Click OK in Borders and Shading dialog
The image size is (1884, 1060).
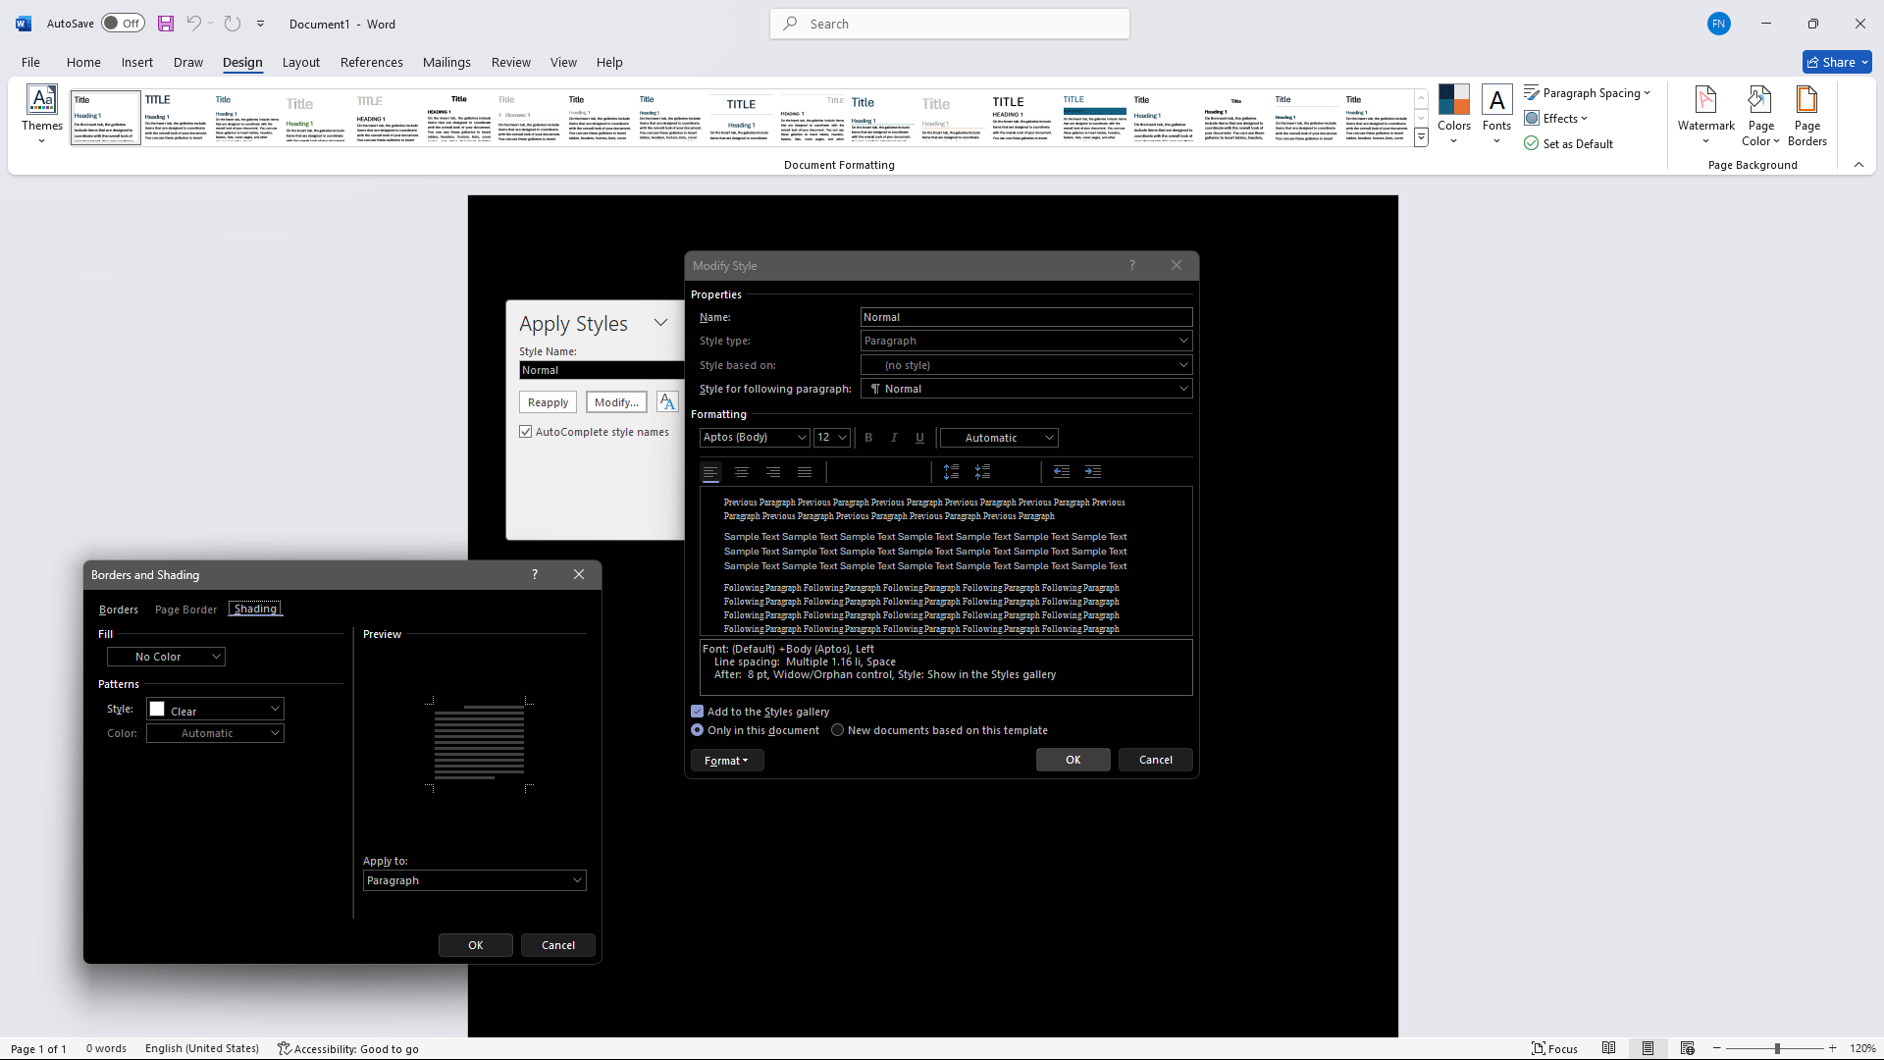[x=476, y=945]
